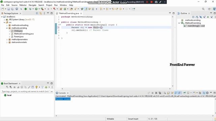Toggle Show Console on standard output change
216x121 pixels.
point(176,93)
